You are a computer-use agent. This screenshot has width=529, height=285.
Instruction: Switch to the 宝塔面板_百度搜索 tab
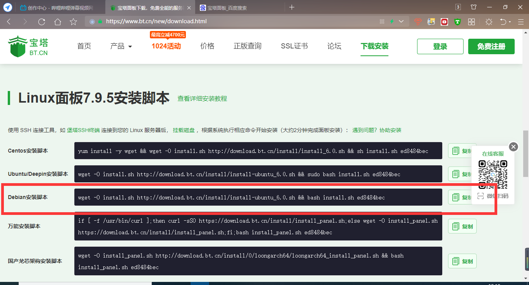pos(240,8)
